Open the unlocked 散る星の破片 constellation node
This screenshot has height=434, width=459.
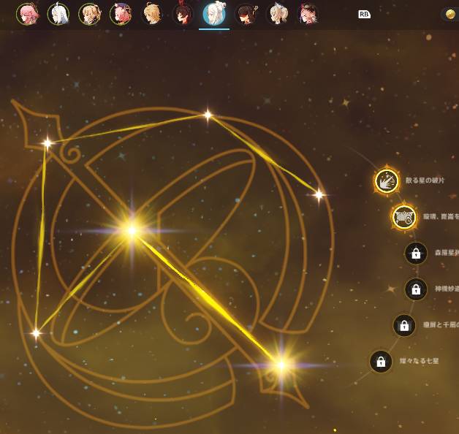(387, 180)
